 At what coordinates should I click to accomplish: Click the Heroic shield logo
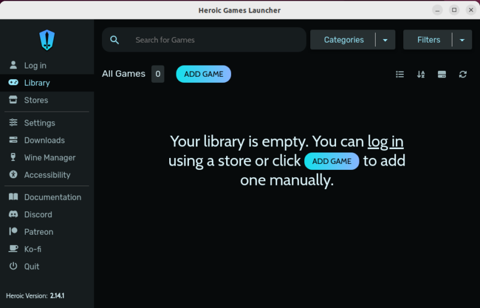(47, 40)
